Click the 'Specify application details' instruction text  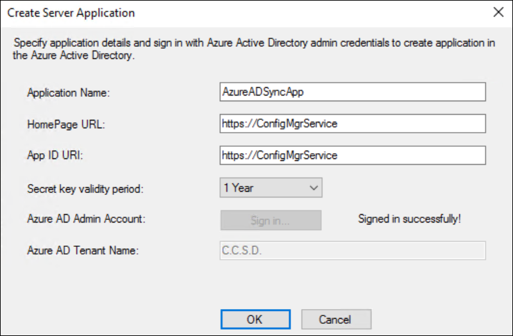click(x=254, y=49)
